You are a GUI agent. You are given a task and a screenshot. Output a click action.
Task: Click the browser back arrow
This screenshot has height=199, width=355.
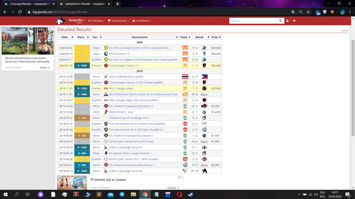click(x=5, y=12)
